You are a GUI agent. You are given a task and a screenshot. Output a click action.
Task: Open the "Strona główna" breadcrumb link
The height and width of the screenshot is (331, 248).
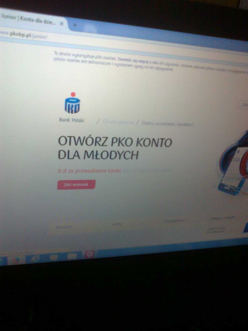click(x=118, y=123)
